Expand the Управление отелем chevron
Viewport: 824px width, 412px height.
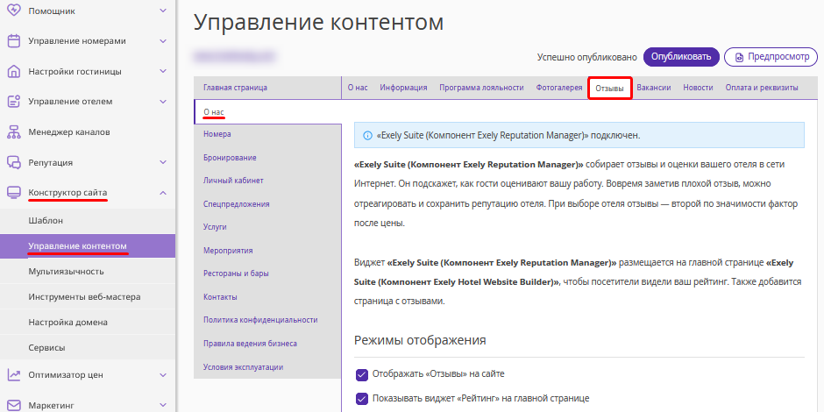pos(163,102)
